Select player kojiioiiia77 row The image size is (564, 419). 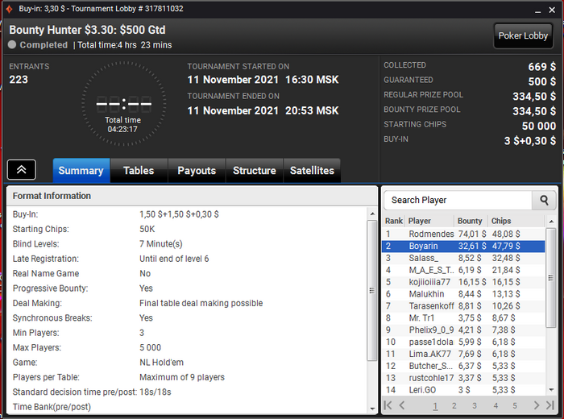[463, 282]
